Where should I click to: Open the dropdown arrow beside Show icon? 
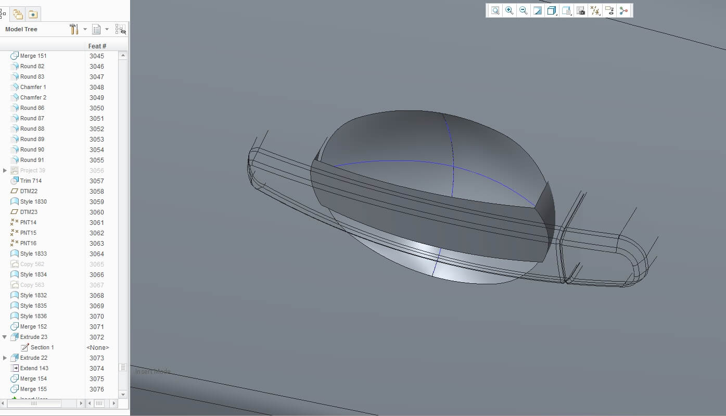click(x=107, y=29)
